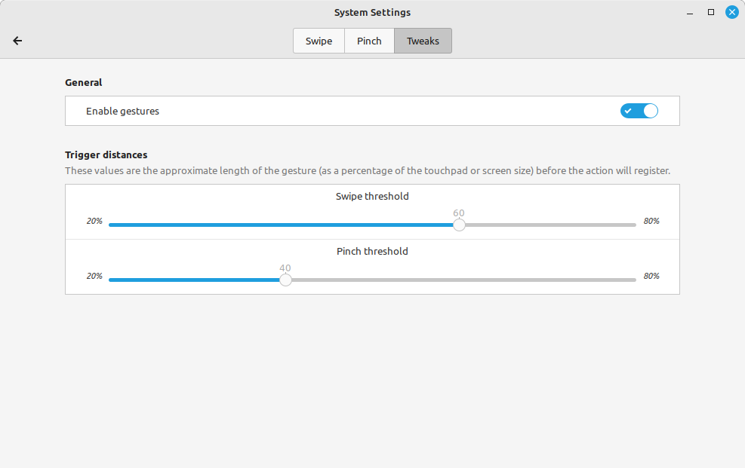Click the maximize window icon
The width and height of the screenshot is (745, 468).
click(710, 12)
